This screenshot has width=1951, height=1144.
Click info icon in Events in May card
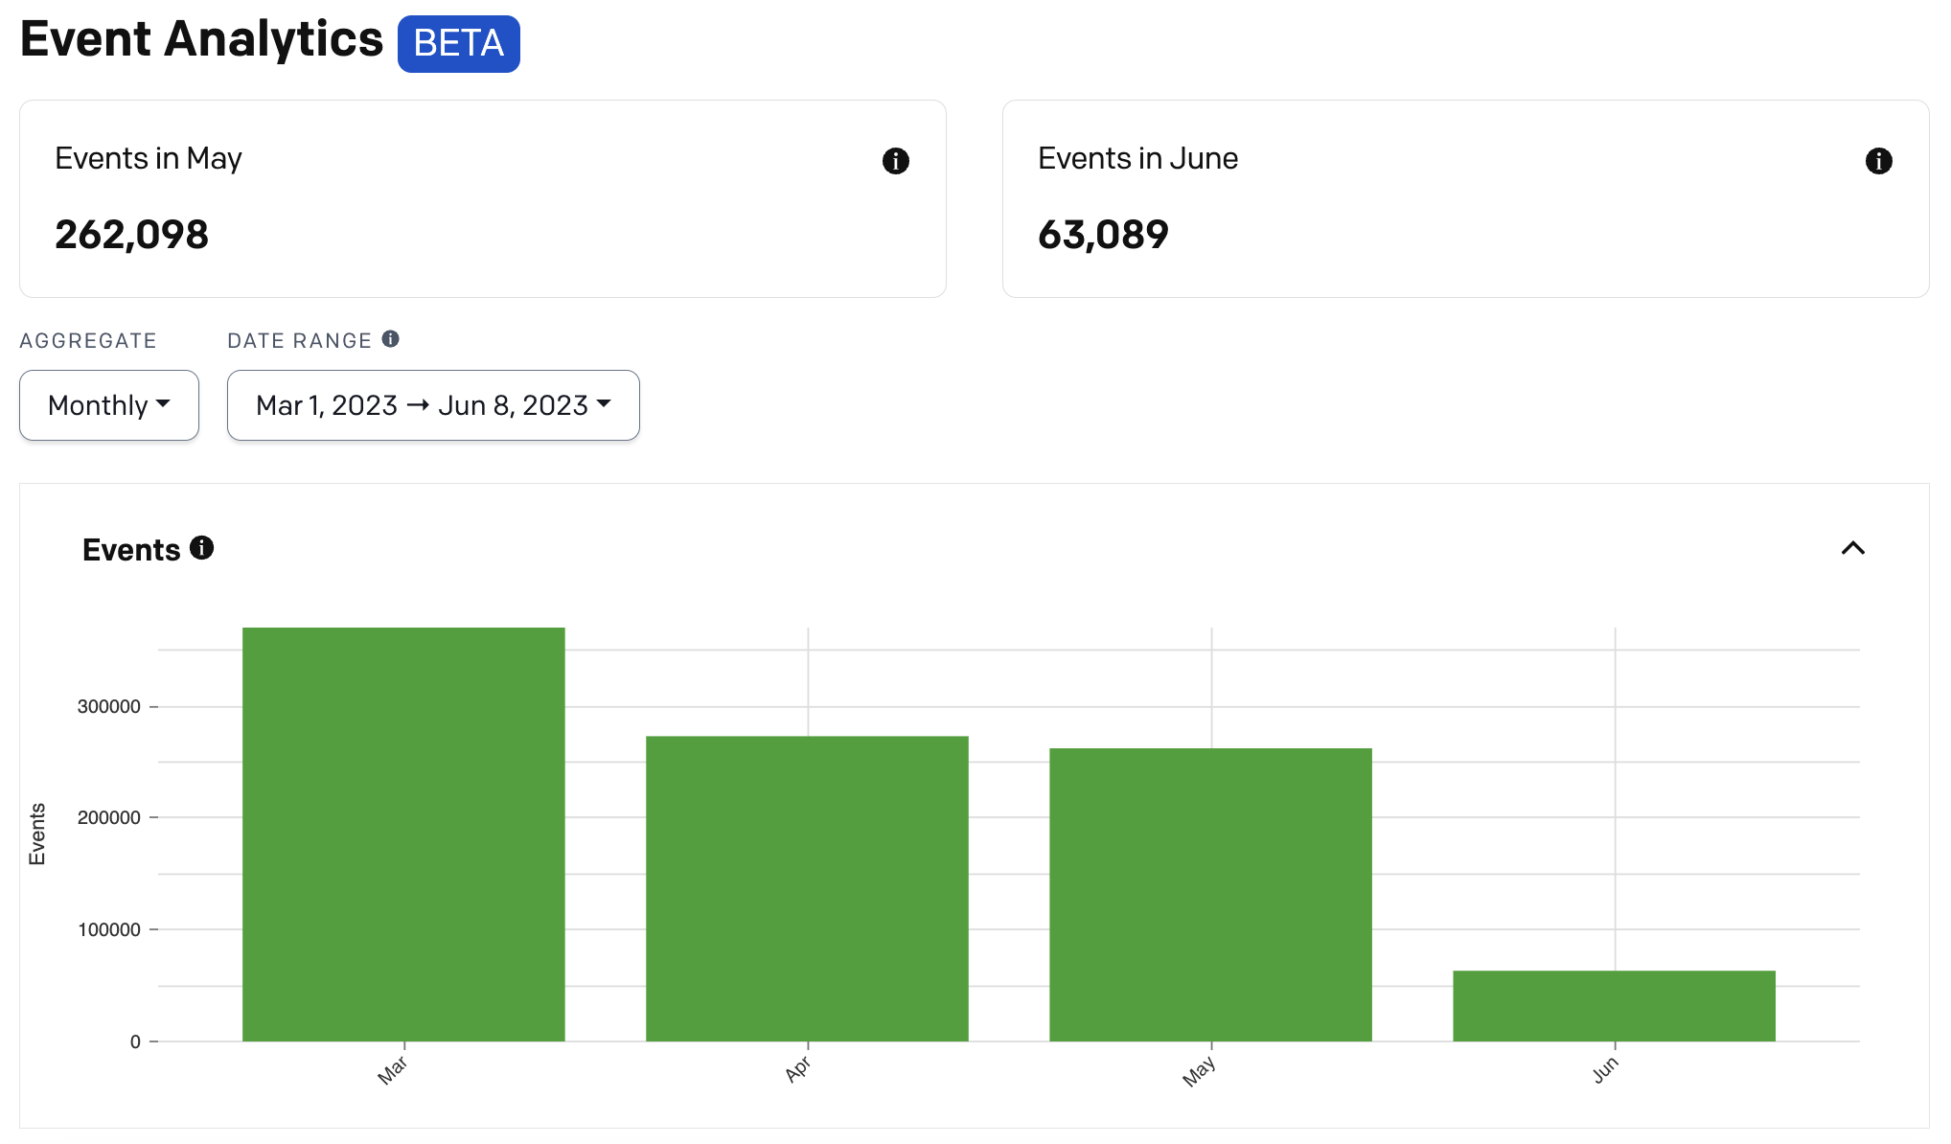pos(895,161)
